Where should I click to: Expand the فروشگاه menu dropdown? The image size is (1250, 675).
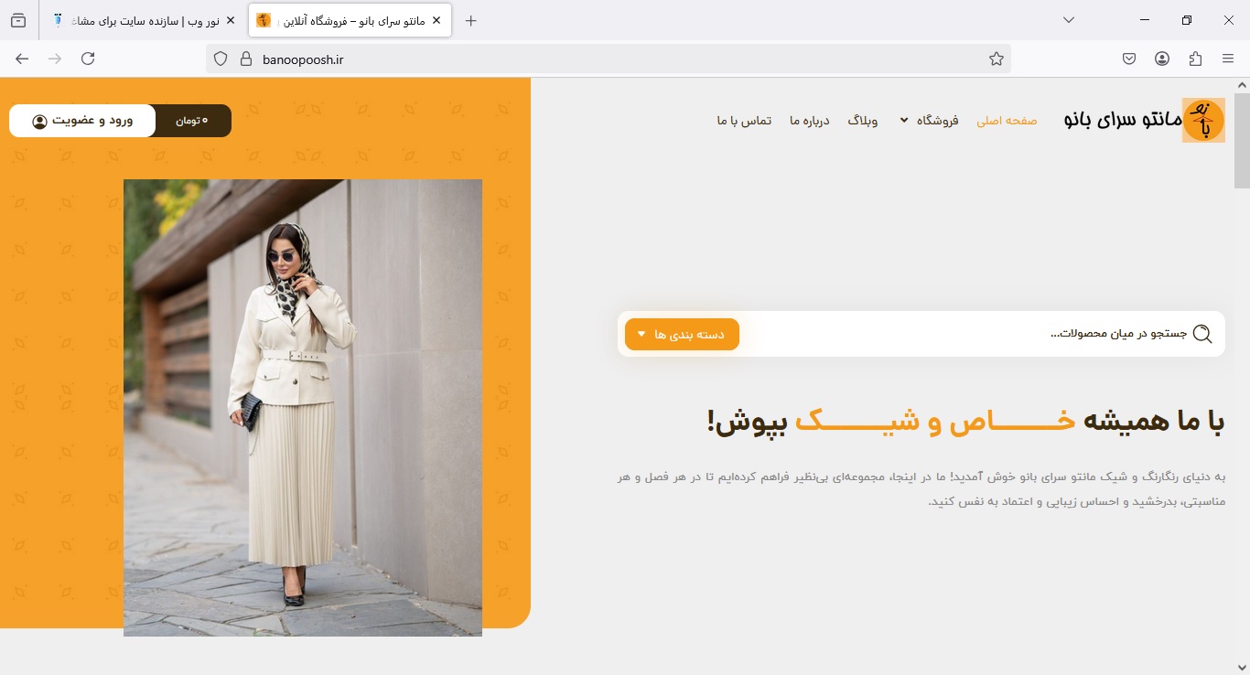[x=928, y=120]
